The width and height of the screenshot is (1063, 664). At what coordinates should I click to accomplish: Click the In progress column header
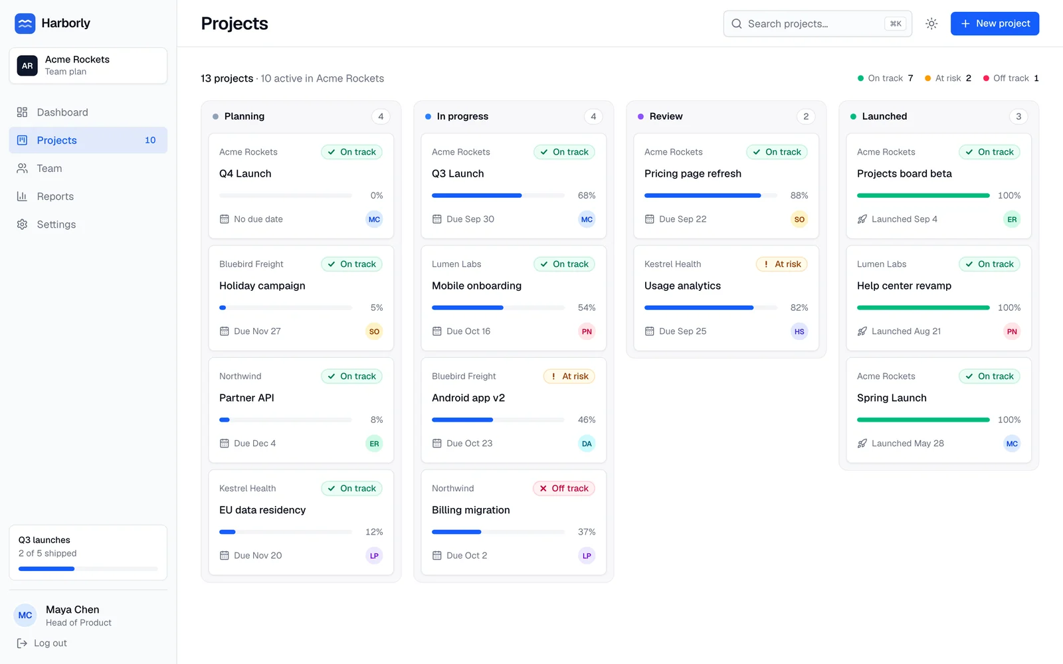click(514, 116)
